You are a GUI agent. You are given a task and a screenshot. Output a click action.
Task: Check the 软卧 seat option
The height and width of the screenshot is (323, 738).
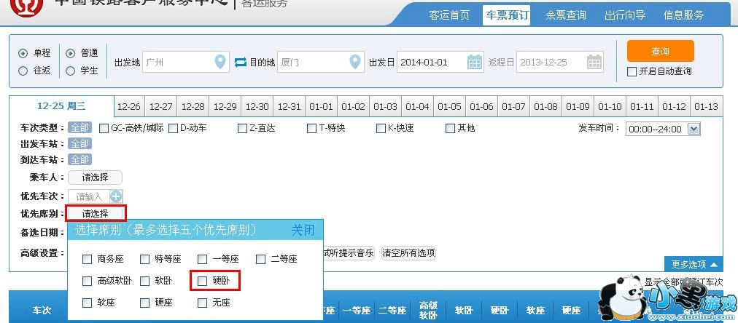pyautogui.click(x=144, y=282)
